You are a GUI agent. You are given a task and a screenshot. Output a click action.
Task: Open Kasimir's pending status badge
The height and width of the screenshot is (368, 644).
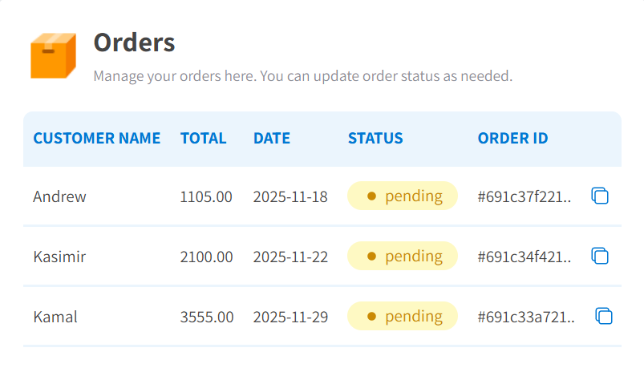click(x=402, y=257)
